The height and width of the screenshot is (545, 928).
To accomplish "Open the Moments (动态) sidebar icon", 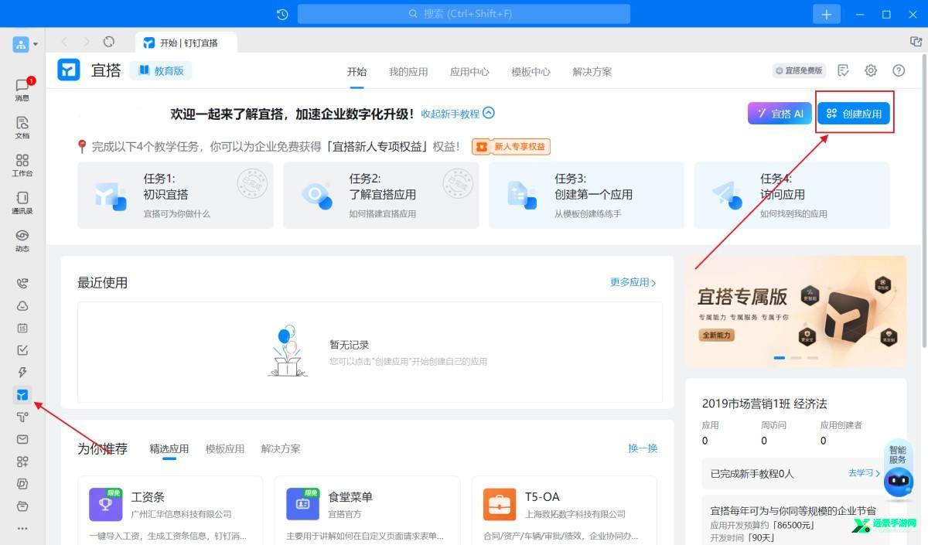I will pyautogui.click(x=22, y=240).
